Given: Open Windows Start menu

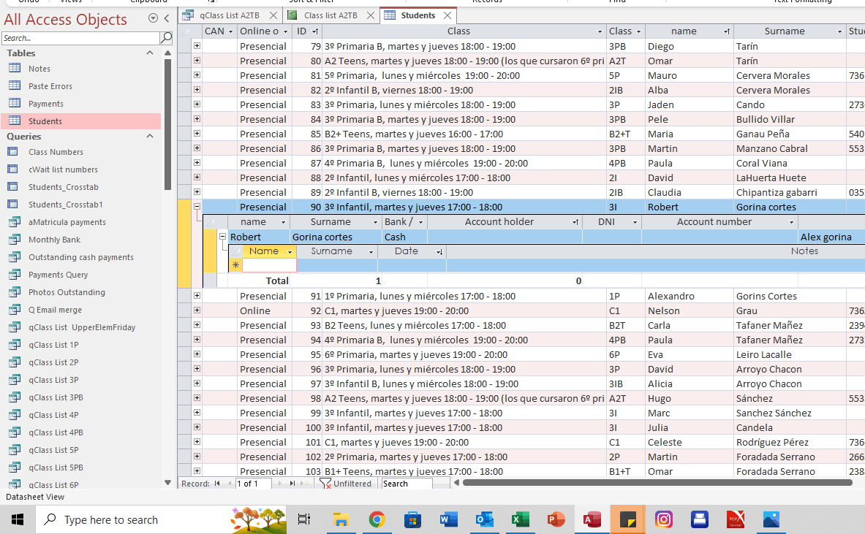Looking at the screenshot, I should [18, 519].
